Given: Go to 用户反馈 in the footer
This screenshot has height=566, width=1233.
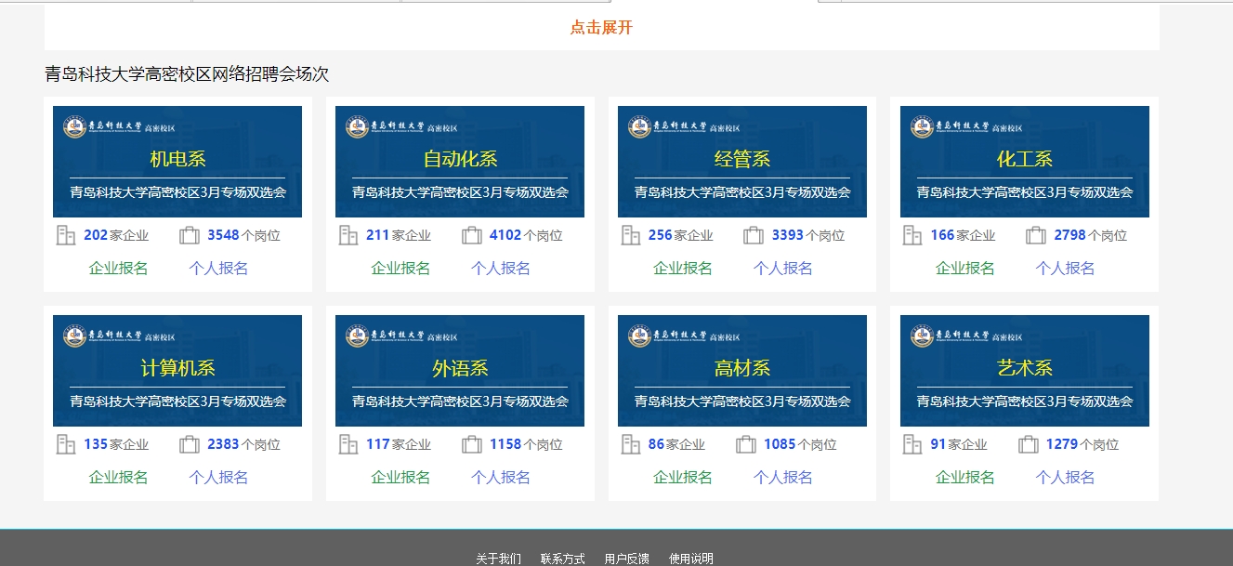Looking at the screenshot, I should pyautogui.click(x=627, y=559).
